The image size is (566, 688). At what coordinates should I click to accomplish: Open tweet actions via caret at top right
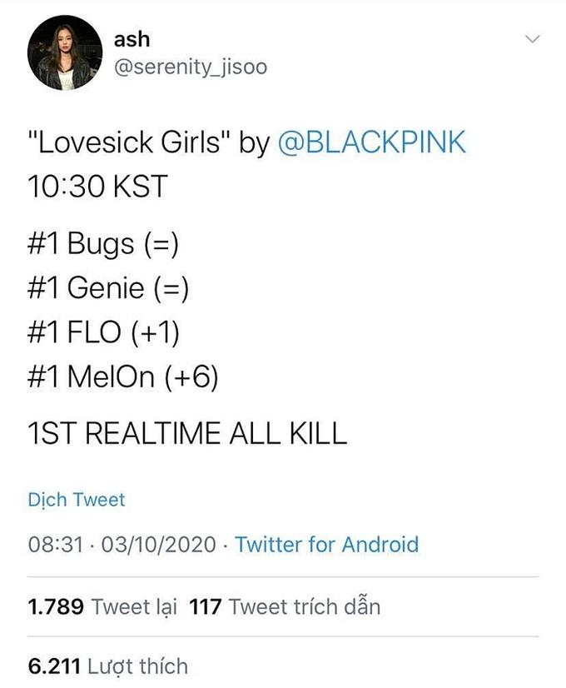[x=534, y=37]
